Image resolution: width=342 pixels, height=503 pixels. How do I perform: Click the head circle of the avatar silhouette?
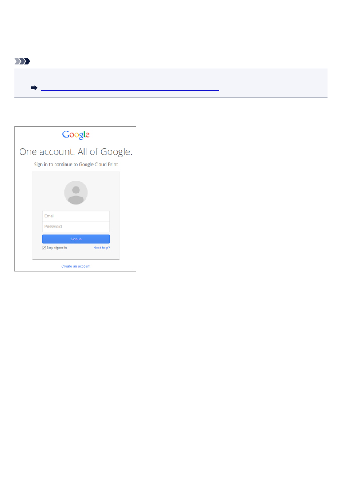point(76,190)
